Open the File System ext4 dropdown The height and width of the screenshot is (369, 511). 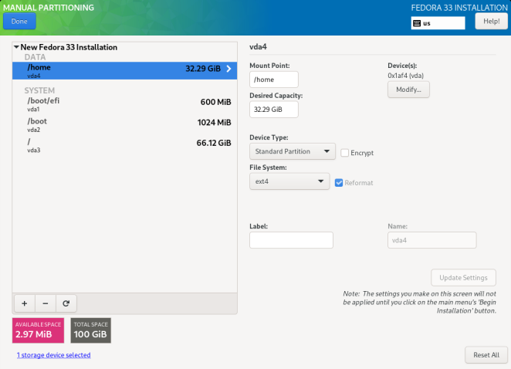(289, 181)
